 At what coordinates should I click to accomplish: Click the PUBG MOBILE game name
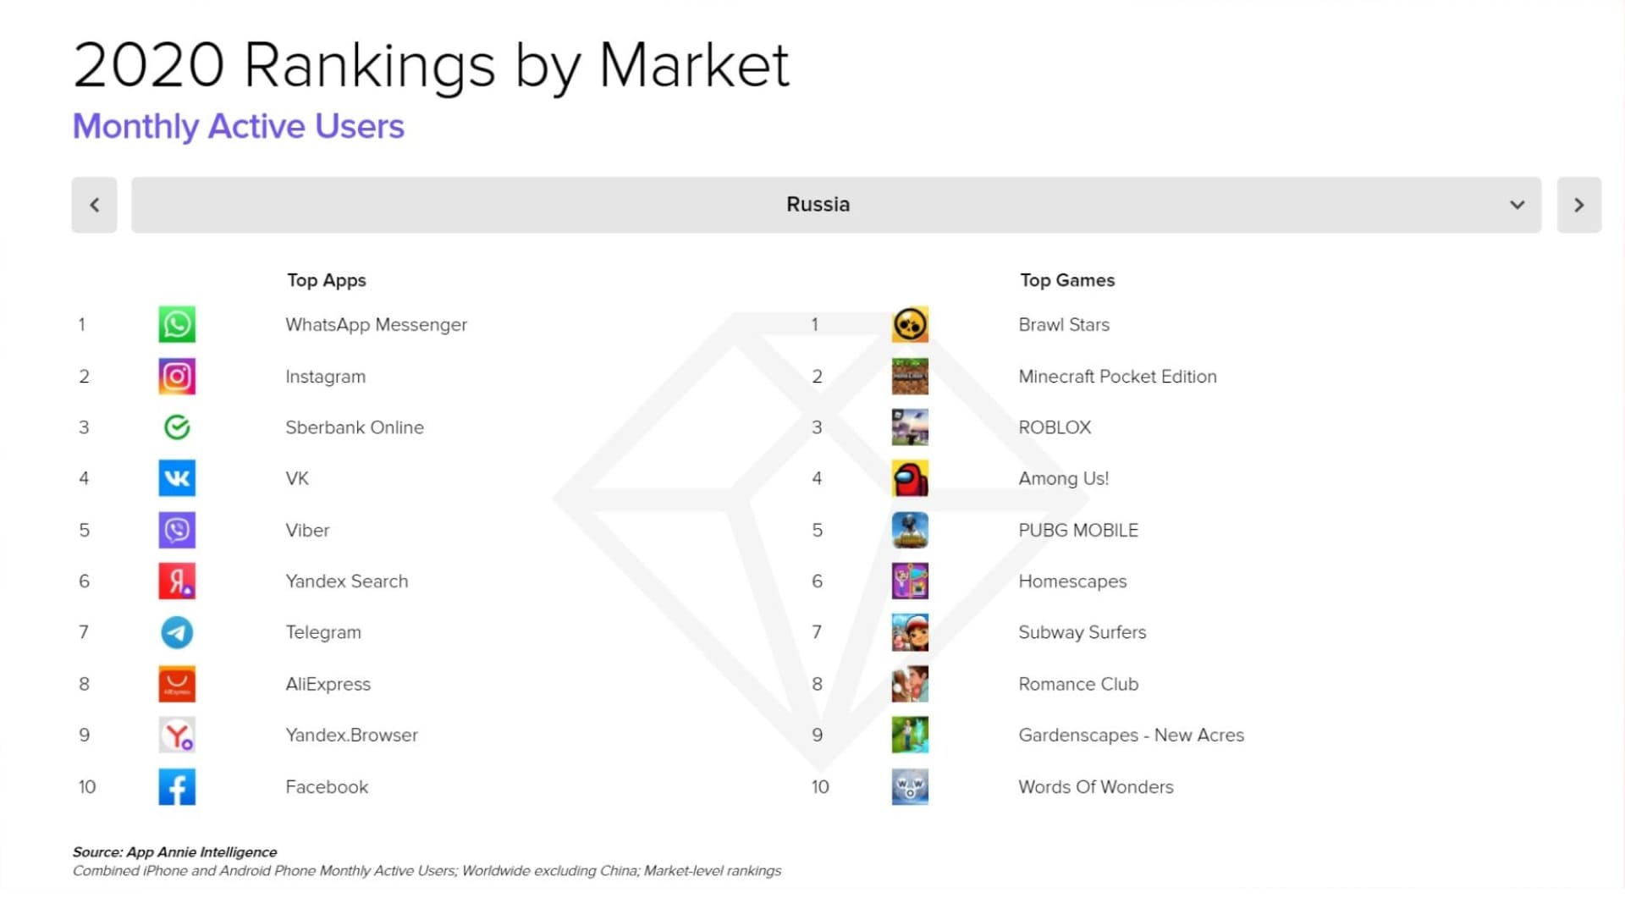[x=1077, y=530]
